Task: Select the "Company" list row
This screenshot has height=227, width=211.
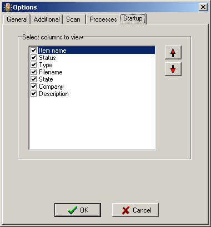Action: coord(92,87)
